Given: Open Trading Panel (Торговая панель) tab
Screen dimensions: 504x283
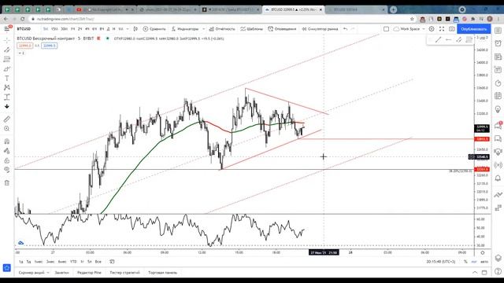Looking at the screenshot, I should (163, 273).
